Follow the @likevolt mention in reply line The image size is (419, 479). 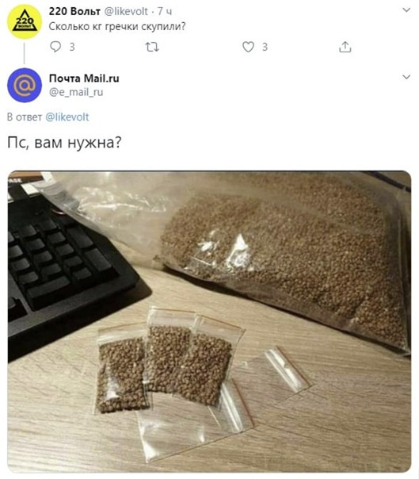pos(67,117)
